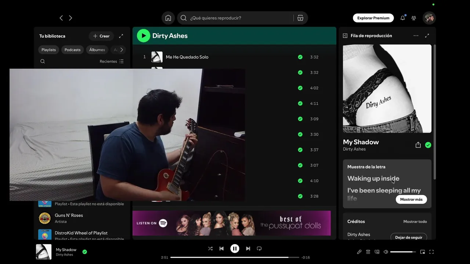Screen dimensions: 470x264
Task: Open Recientes sort and view options
Action: point(112,61)
